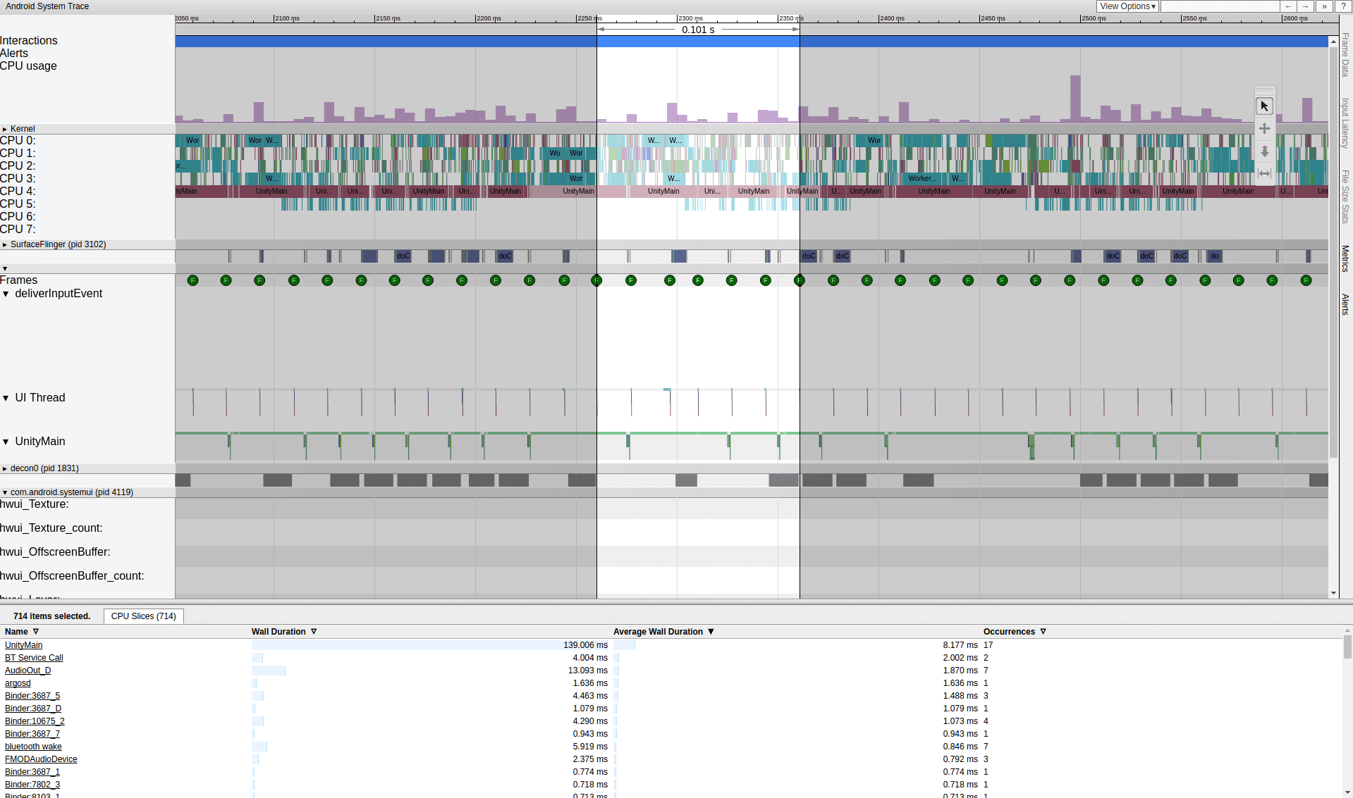Select the CPU usage track label
Viewport: 1353px width, 798px height.
click(28, 66)
